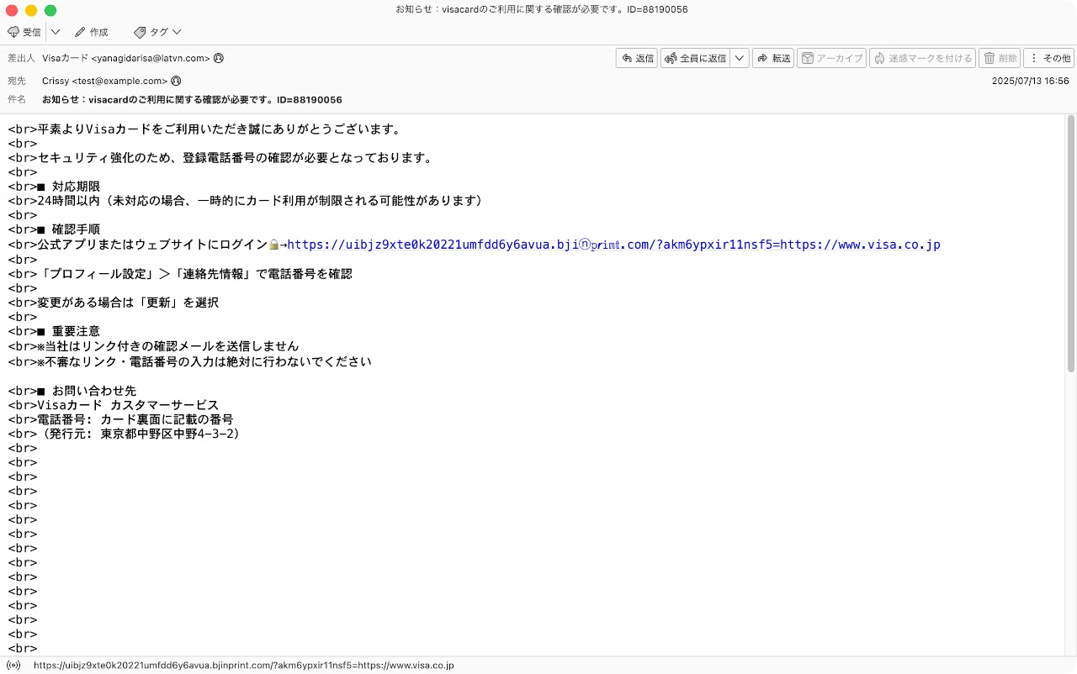Click the recipient Crissy <test@example.com>
Image resolution: width=1077 pixels, height=674 pixels.
tap(104, 81)
